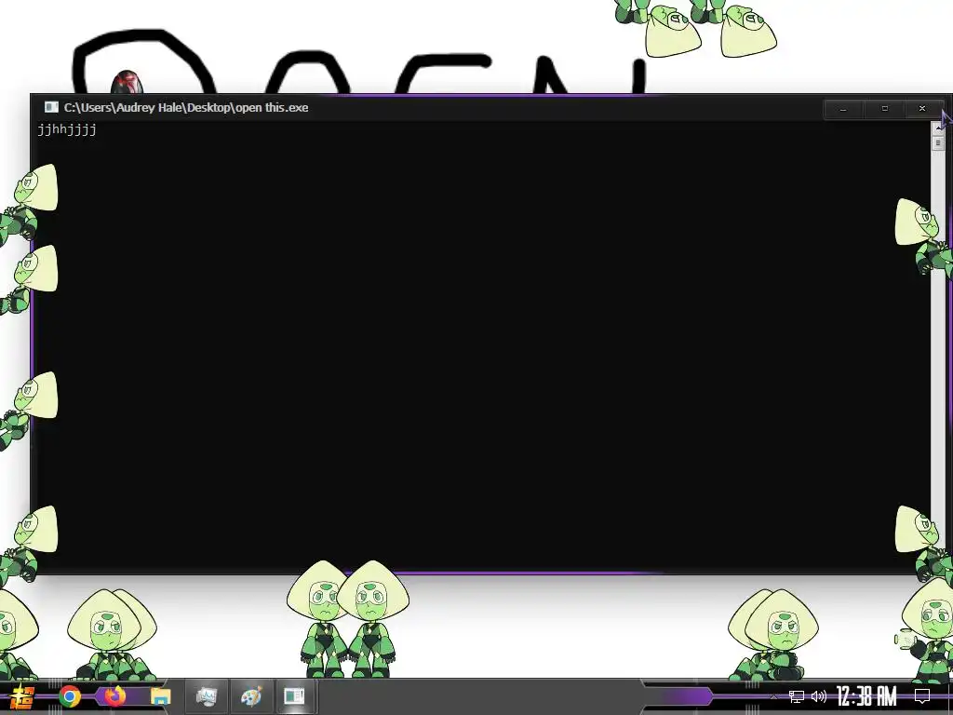The width and height of the screenshot is (953, 715).
Task: Show hidden system tray icons chevron
Action: [x=773, y=696]
